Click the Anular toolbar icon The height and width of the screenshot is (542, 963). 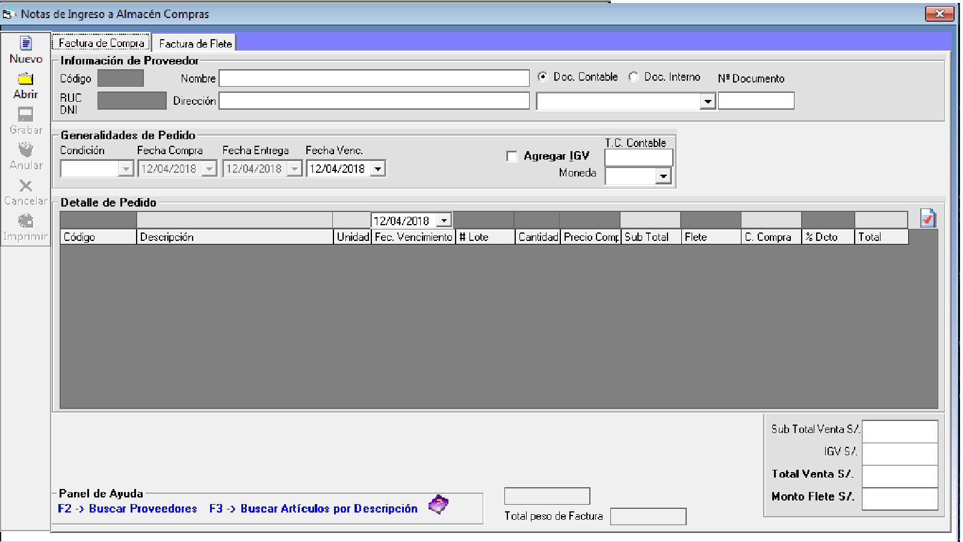(x=25, y=149)
